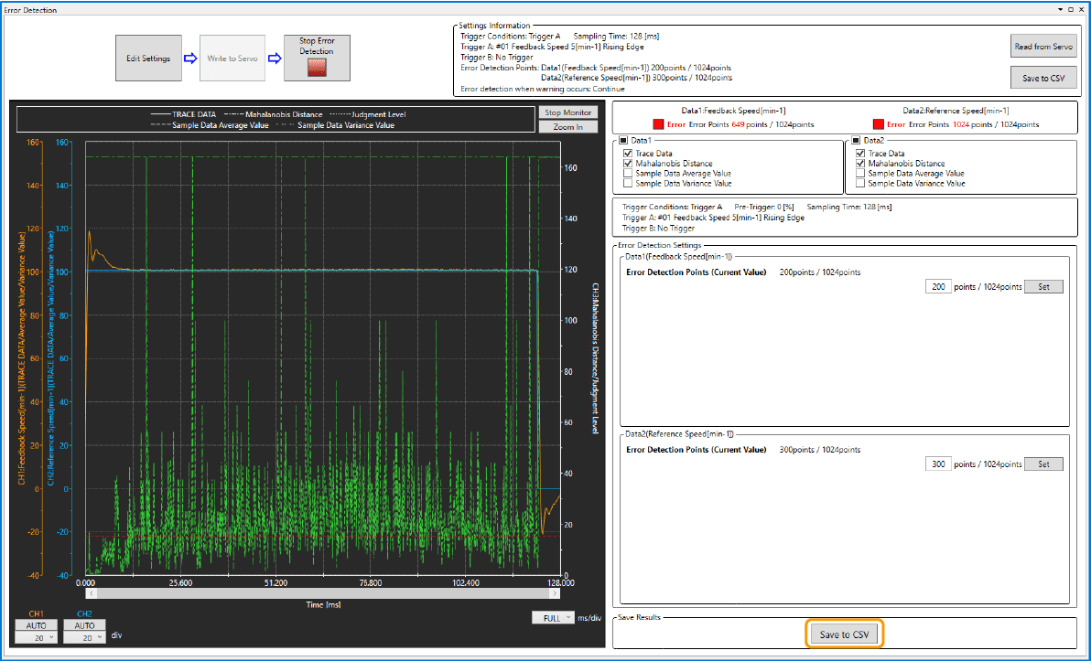Click the horizontal scrollbar's right arrow
Image resolution: width=1091 pixels, height=661 pixels.
pos(555,593)
